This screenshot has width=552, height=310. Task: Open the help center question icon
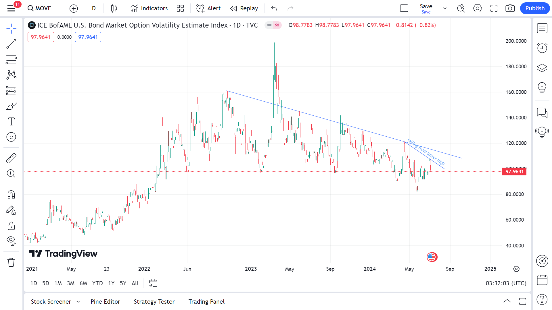click(x=542, y=299)
